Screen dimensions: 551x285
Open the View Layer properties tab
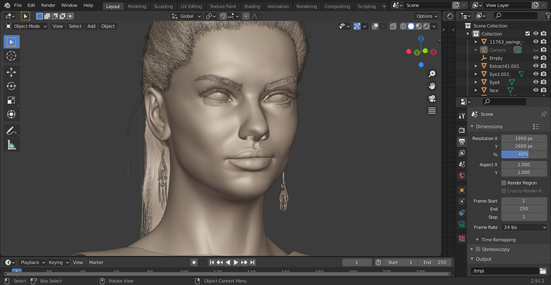462,153
